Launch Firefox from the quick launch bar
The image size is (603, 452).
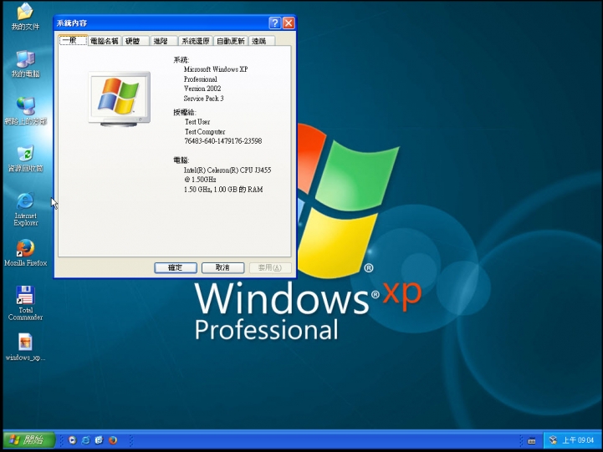click(x=113, y=440)
